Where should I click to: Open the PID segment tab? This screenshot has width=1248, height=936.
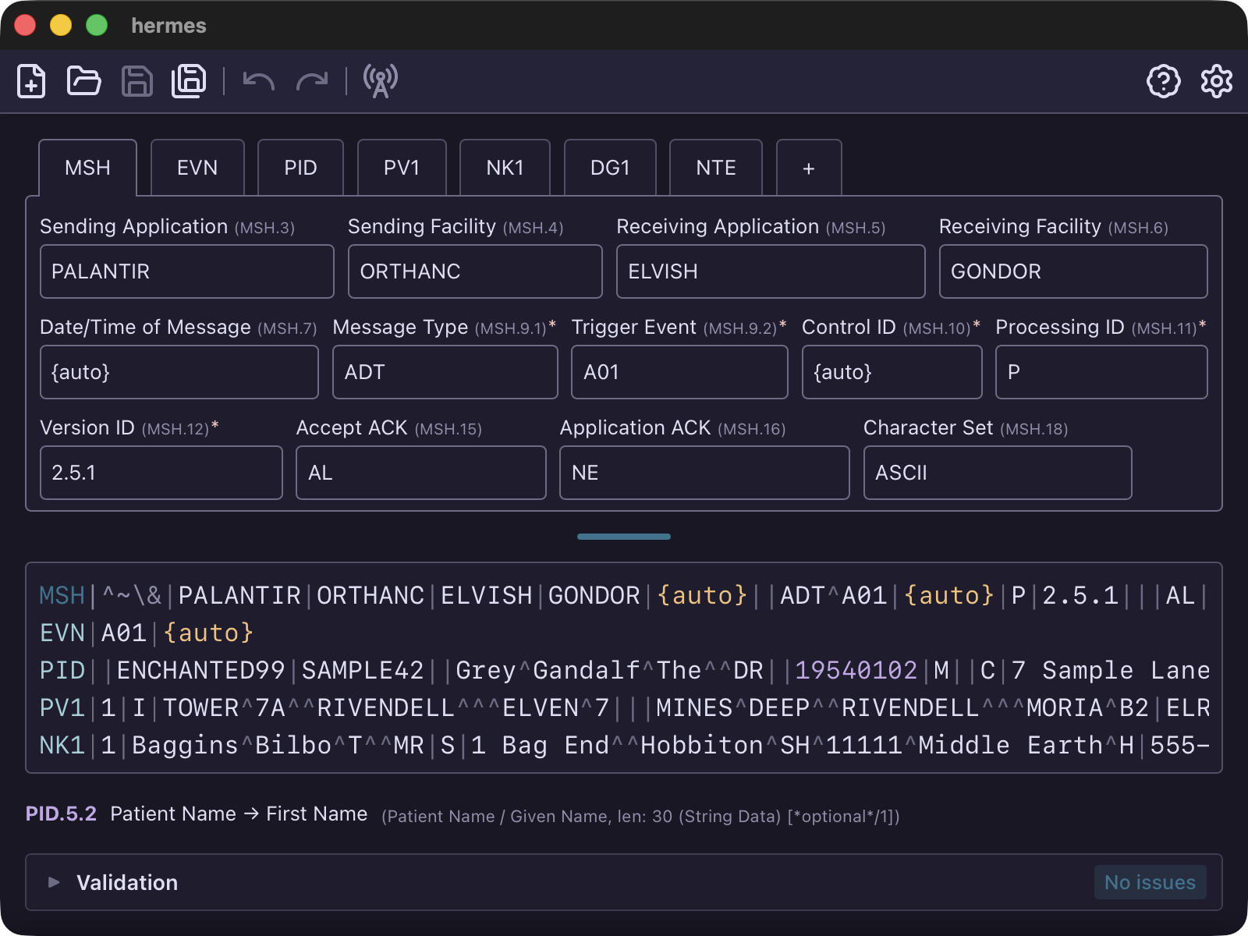[x=300, y=167]
